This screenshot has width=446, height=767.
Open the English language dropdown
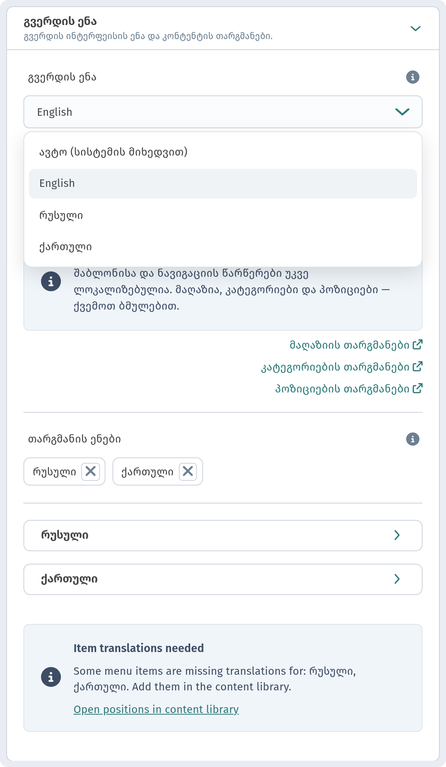[223, 112]
